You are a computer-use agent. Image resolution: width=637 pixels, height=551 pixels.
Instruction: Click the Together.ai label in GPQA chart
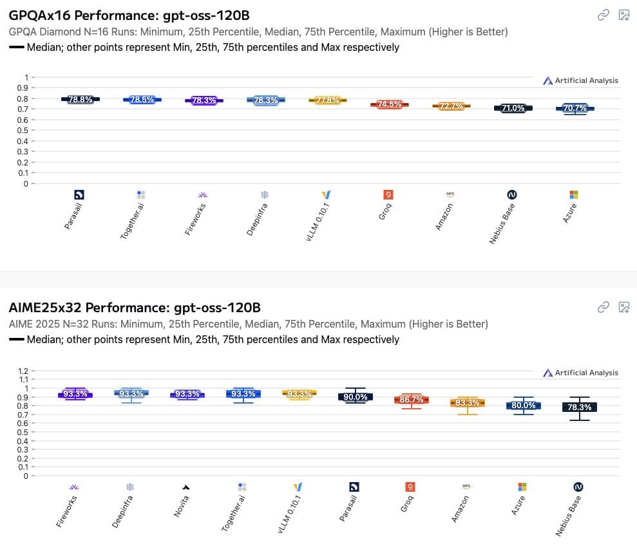132,221
